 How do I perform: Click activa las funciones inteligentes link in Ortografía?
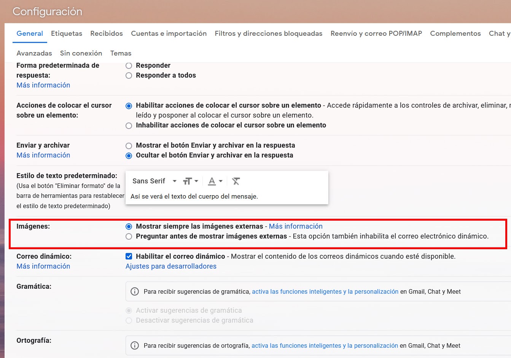click(x=325, y=345)
